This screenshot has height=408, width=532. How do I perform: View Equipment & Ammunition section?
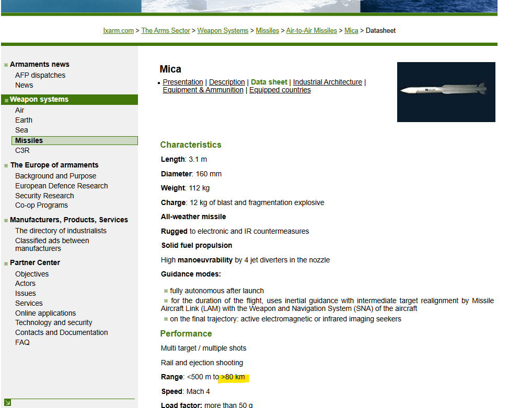(x=203, y=90)
